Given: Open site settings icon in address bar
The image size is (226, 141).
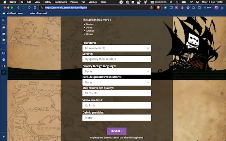Looking at the screenshot, I should click(42, 8).
